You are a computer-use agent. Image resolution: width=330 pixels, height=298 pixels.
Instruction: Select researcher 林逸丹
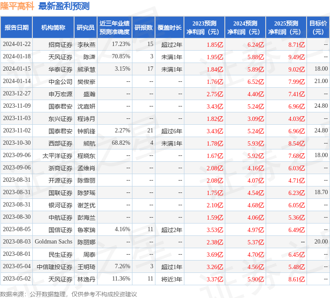tap(86, 279)
